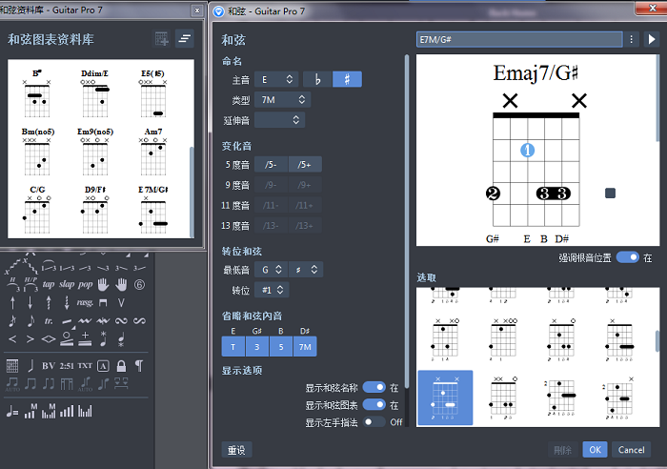Select the tap technique icon
Screen dimensions: 667x469
pyautogui.click(x=48, y=284)
